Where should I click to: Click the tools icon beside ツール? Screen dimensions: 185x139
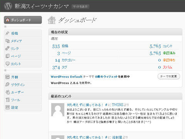coord(7,100)
